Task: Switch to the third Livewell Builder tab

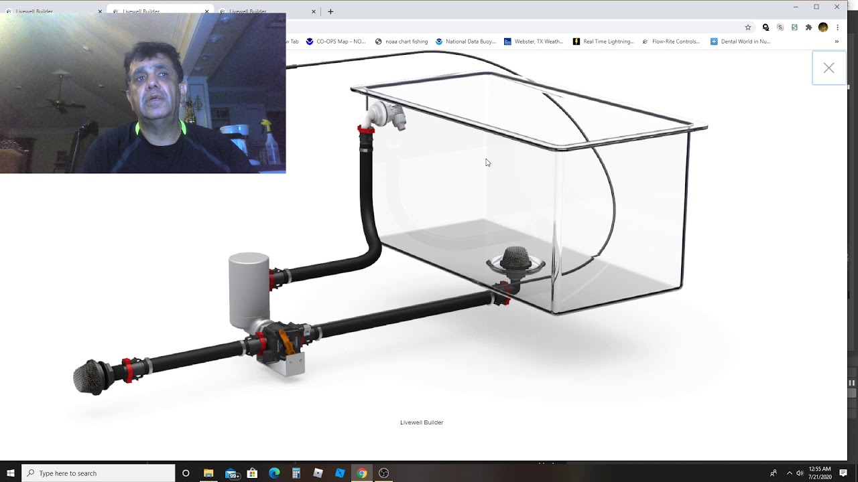Action: [265, 11]
